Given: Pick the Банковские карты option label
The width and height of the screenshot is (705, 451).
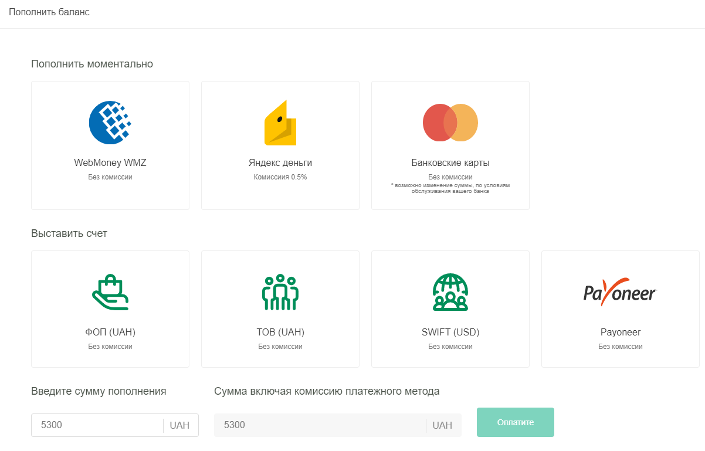Looking at the screenshot, I should 450,163.
